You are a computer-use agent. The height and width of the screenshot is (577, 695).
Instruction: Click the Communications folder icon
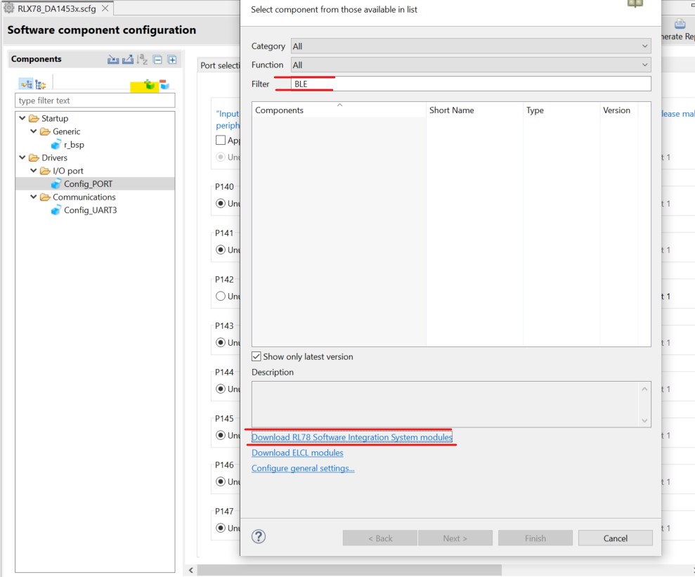click(x=45, y=197)
